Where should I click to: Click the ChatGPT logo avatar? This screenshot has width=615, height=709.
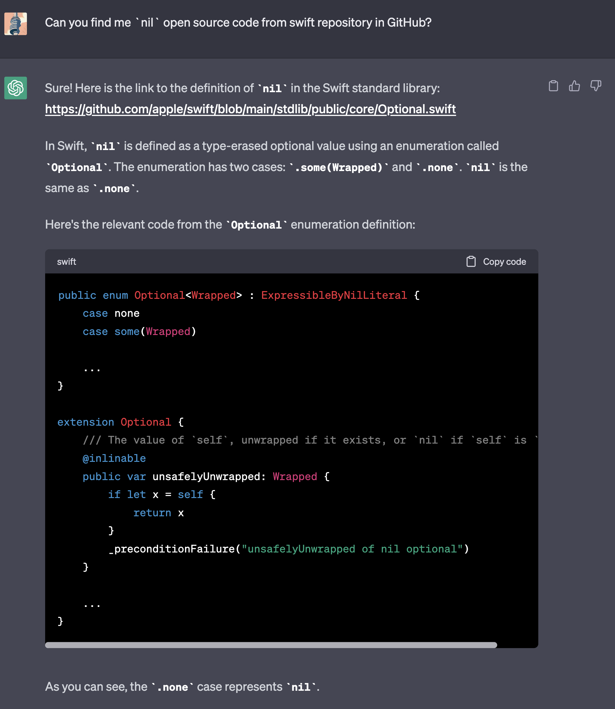pos(15,88)
